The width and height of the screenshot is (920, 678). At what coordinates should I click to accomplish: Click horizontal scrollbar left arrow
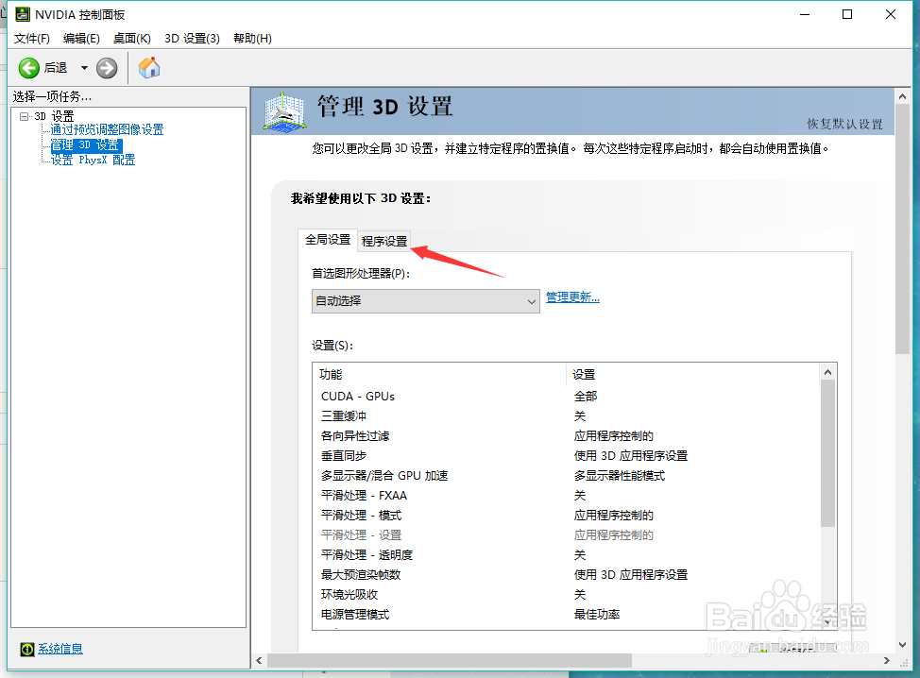pos(260,660)
